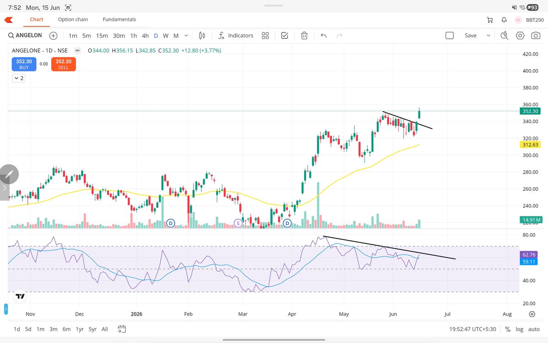Image resolution: width=548 pixels, height=343 pixels.
Task: Switch to the Fundamentals tab
Action: tap(119, 20)
